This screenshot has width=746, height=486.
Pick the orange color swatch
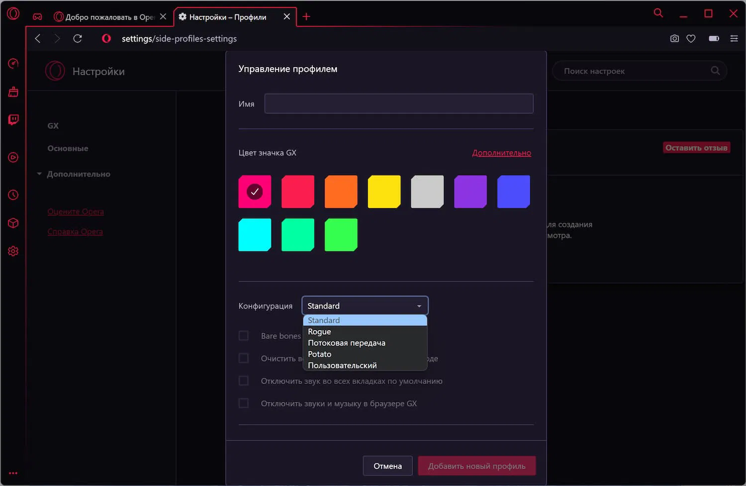pyautogui.click(x=341, y=192)
